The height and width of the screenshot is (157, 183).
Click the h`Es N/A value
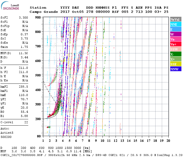click(25, 81)
